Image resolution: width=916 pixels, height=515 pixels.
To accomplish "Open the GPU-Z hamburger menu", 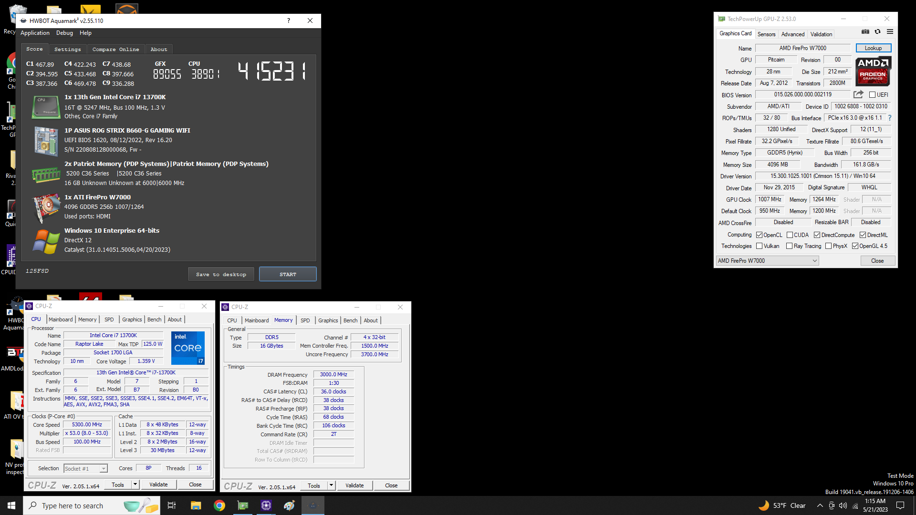I will click(890, 32).
